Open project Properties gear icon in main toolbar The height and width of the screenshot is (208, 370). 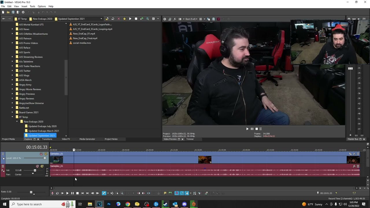[x=23, y=12]
